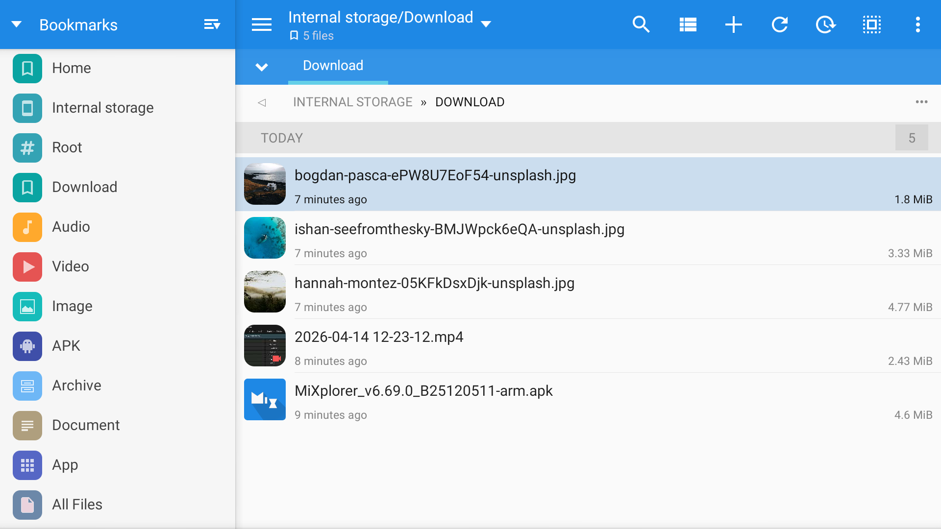The width and height of the screenshot is (941, 529).
Task: Open the APK category bookmark
Action: point(66,346)
